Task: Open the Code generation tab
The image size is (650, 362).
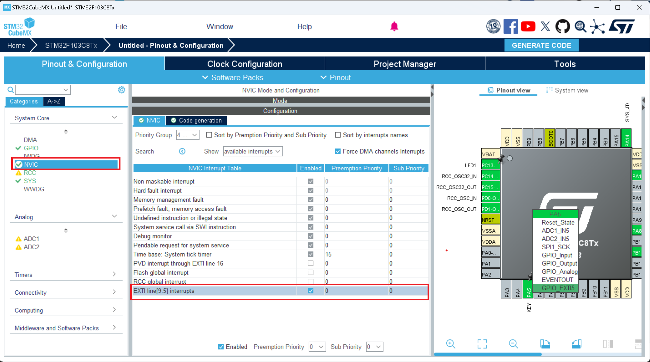Action: [x=197, y=121]
